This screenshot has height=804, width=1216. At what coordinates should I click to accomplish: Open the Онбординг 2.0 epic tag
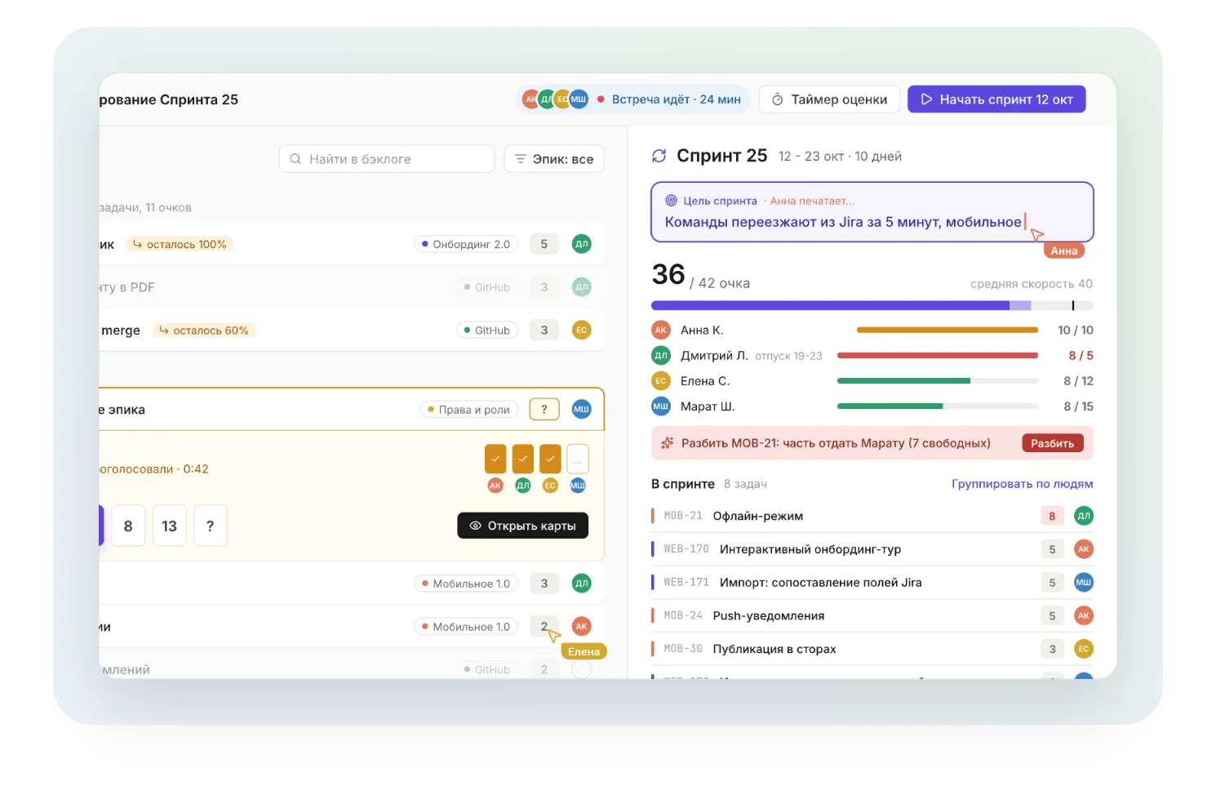coord(466,244)
